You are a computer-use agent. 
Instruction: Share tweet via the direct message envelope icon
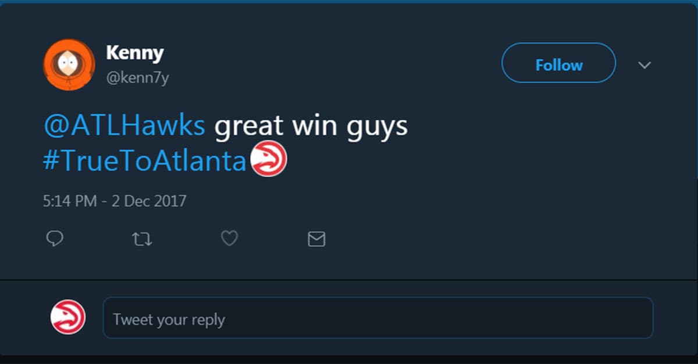point(316,238)
